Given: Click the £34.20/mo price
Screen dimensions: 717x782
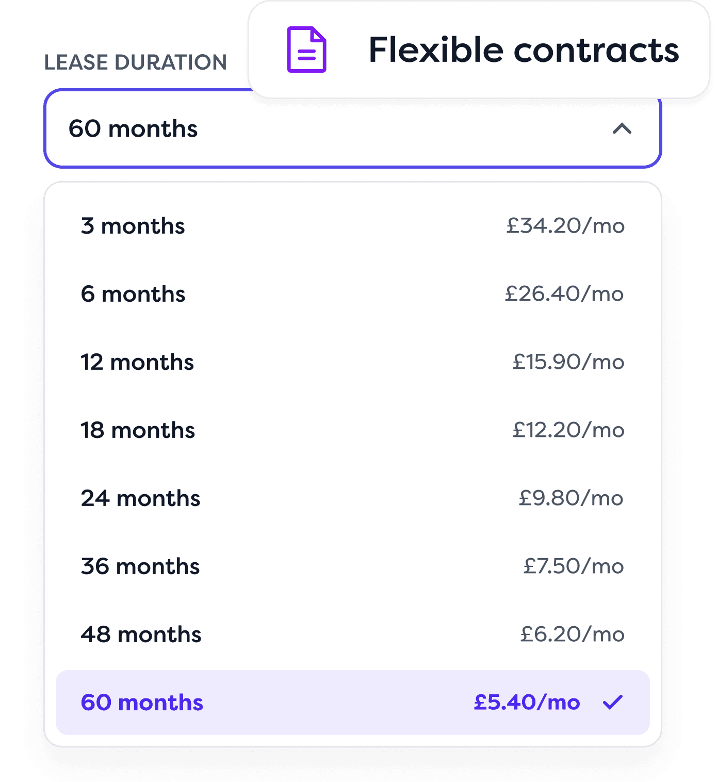Looking at the screenshot, I should [x=565, y=226].
